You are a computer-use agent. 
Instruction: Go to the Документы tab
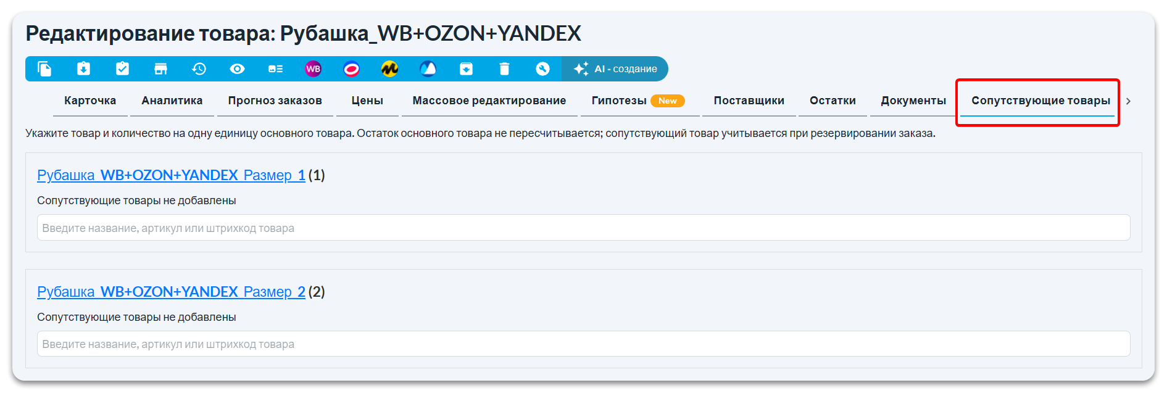(x=913, y=101)
